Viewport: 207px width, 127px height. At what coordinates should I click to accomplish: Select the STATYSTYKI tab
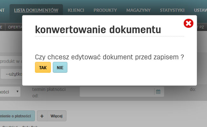pos(172,10)
